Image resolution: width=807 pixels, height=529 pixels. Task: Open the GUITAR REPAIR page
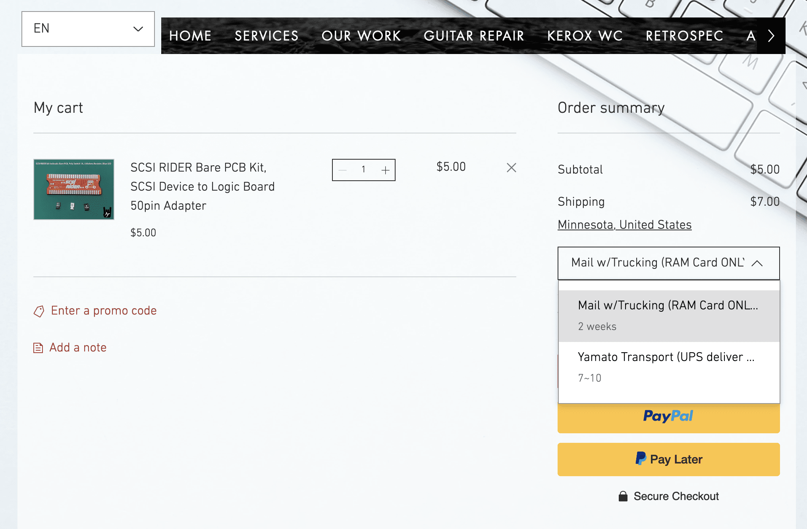pyautogui.click(x=474, y=36)
